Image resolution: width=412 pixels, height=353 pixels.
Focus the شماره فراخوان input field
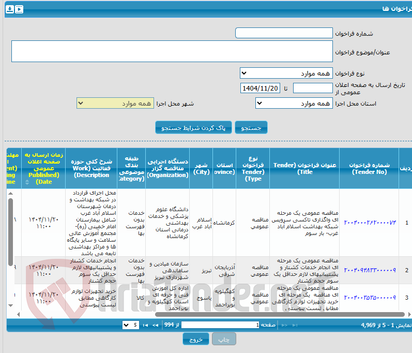[284, 33]
